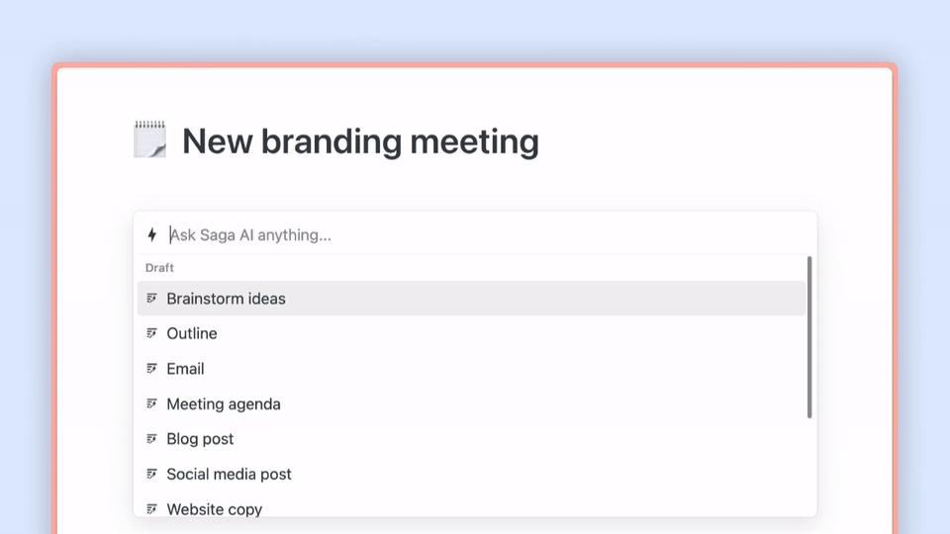950x534 pixels.
Task: Click the Draft section header
Action: pyautogui.click(x=160, y=268)
